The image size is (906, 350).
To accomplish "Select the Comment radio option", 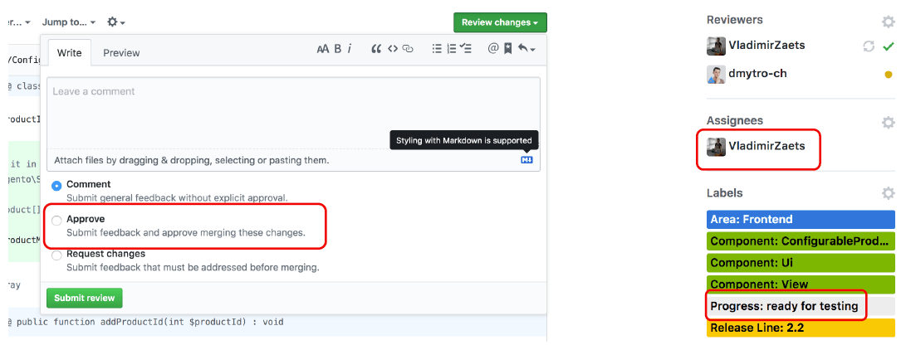I will point(56,186).
